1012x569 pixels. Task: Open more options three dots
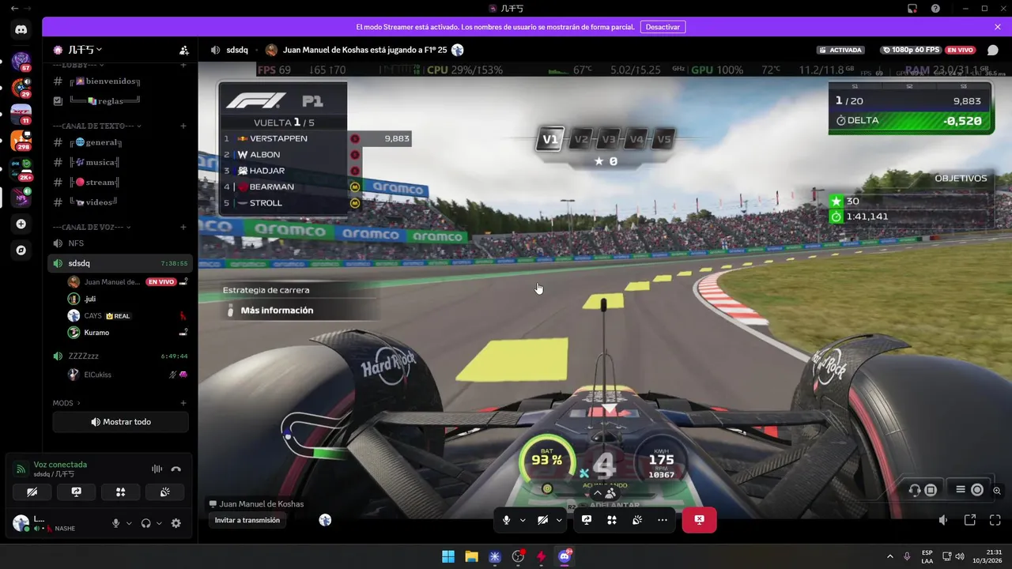pyautogui.click(x=663, y=520)
